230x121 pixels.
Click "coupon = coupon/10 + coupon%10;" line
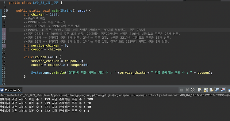click(x=60, y=65)
